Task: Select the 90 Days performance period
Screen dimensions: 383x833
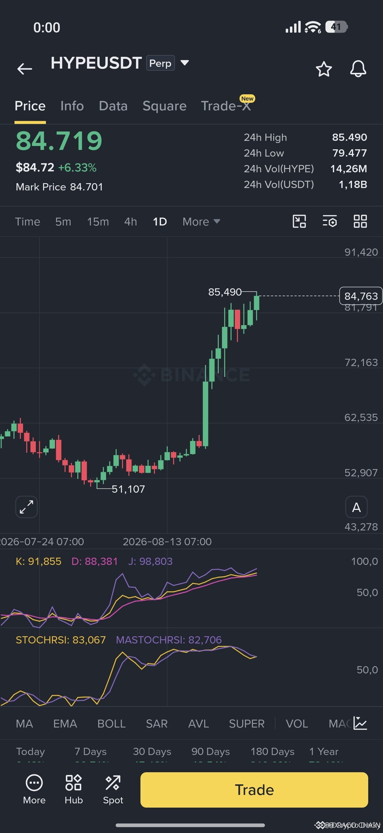Action: 211,751
